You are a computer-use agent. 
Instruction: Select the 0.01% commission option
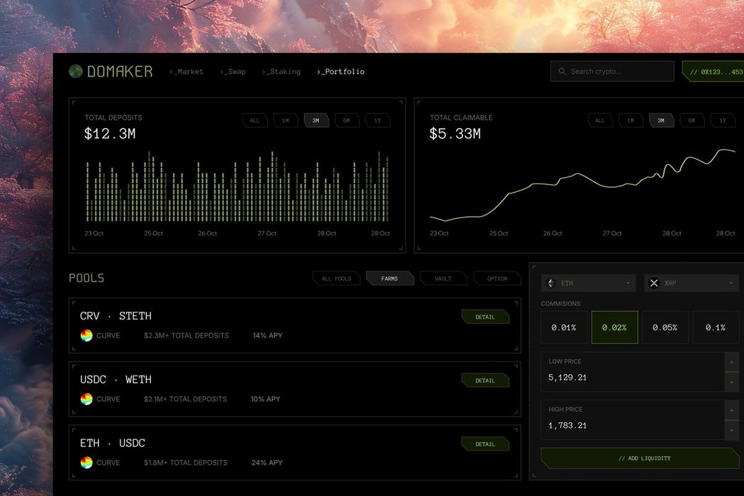click(x=565, y=328)
